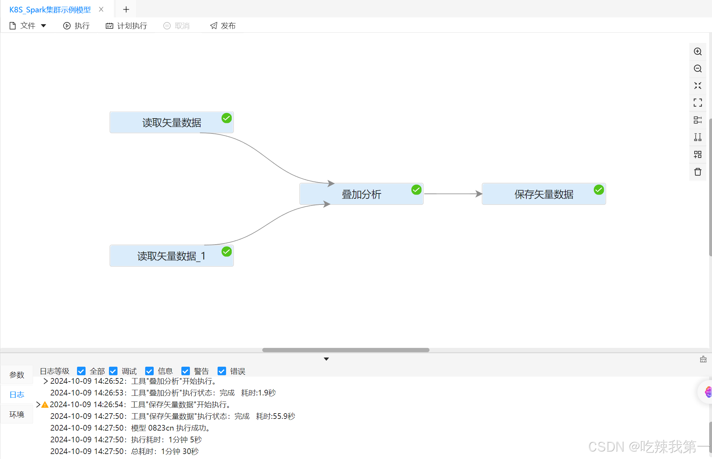Click the zoom in magnifier icon
This screenshot has width=712, height=459.
click(697, 51)
